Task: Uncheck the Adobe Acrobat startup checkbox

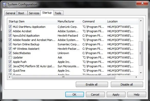Action: (x=10, y=31)
